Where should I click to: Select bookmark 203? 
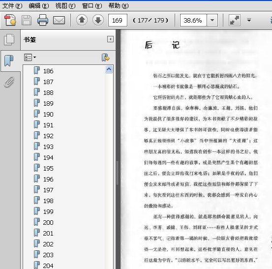[x=48, y=255]
